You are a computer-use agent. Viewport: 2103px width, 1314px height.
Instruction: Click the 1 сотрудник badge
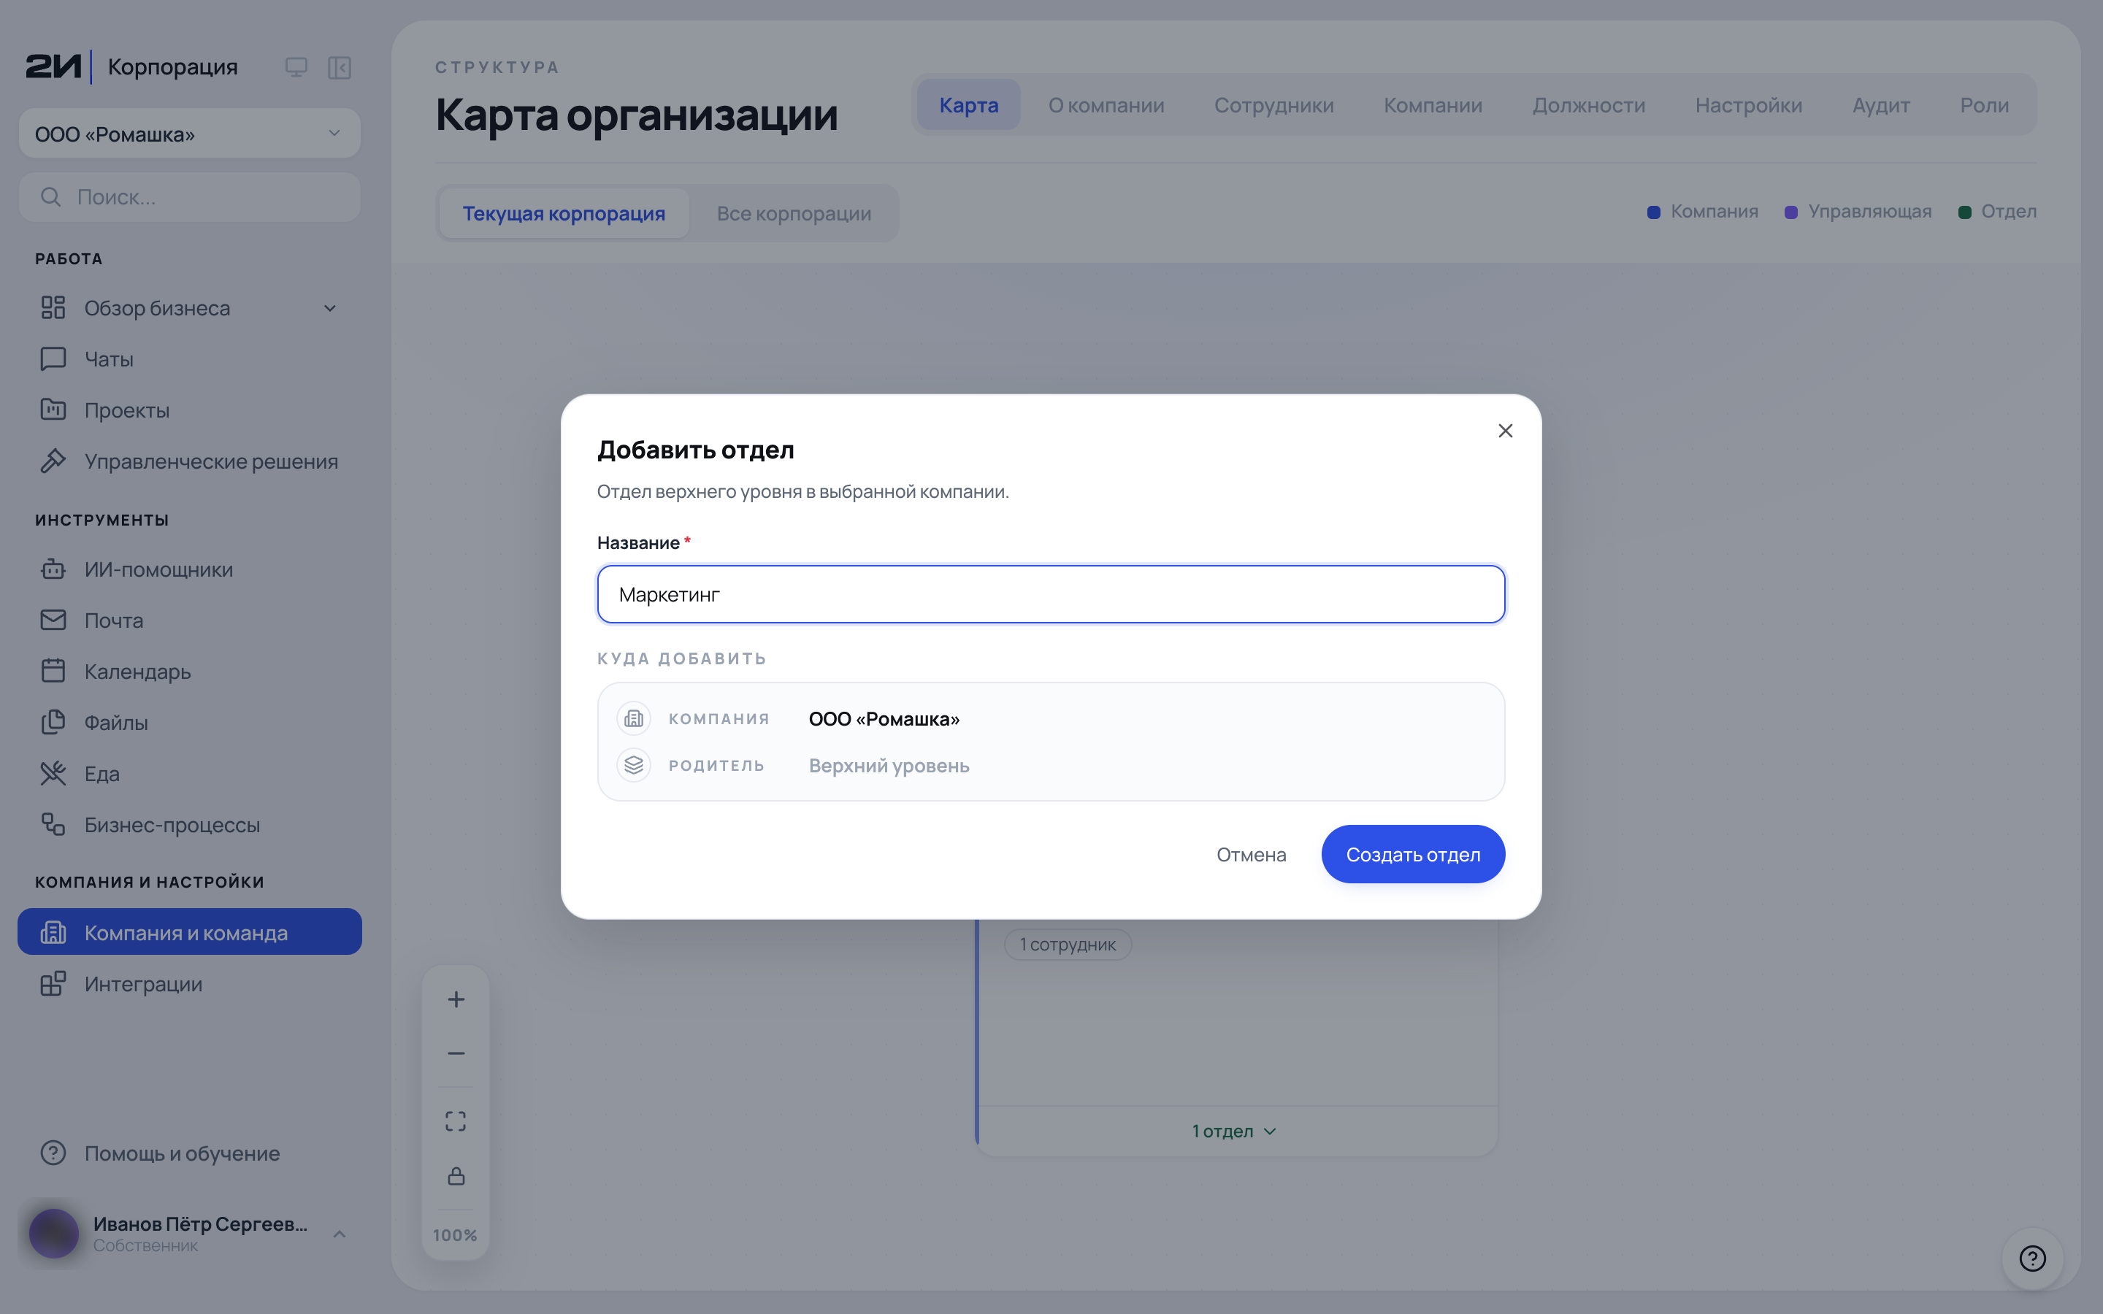pyautogui.click(x=1067, y=945)
